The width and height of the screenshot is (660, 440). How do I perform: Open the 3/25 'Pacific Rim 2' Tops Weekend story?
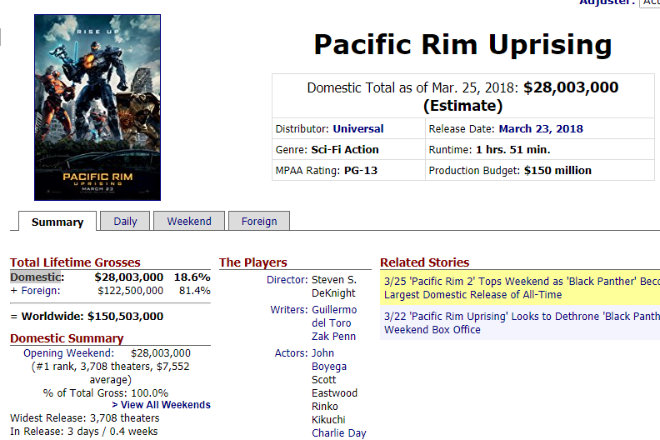[522, 287]
